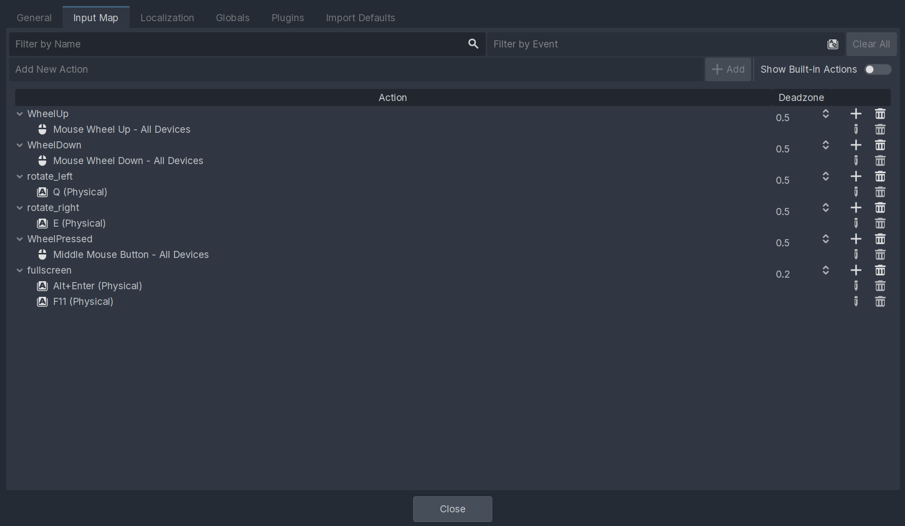Add an event to the WheelUp action
905x526 pixels.
(856, 114)
